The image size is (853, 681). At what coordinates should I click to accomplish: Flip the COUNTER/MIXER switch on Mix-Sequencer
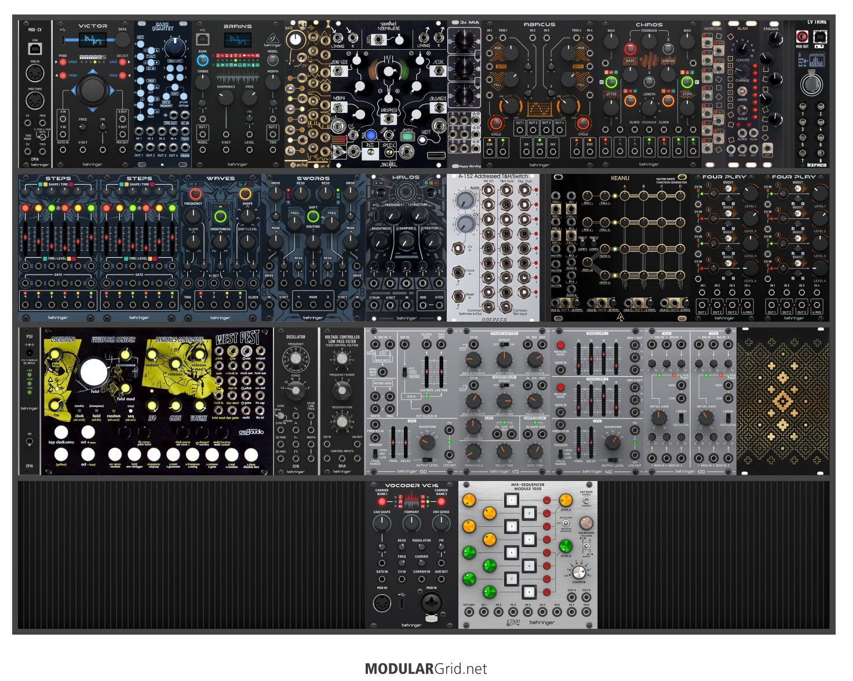[586, 548]
